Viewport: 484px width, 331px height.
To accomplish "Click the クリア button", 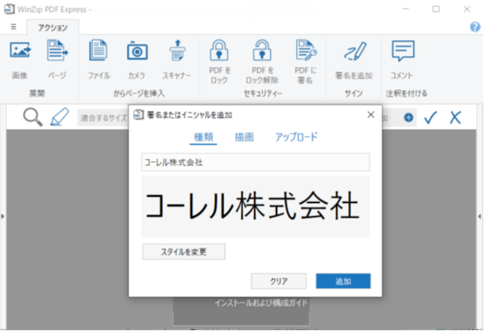I will pos(279,281).
